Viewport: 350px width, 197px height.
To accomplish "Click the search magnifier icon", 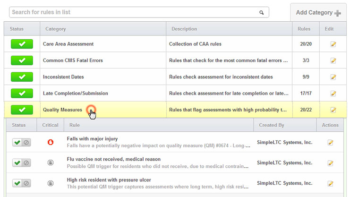I will [x=261, y=12].
